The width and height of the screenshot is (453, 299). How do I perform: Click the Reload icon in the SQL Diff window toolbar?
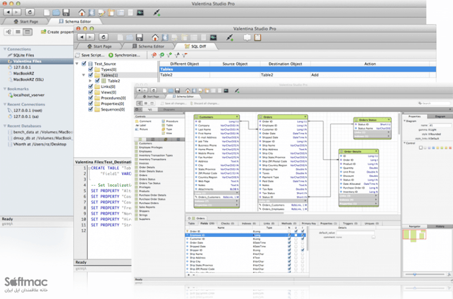point(104,37)
